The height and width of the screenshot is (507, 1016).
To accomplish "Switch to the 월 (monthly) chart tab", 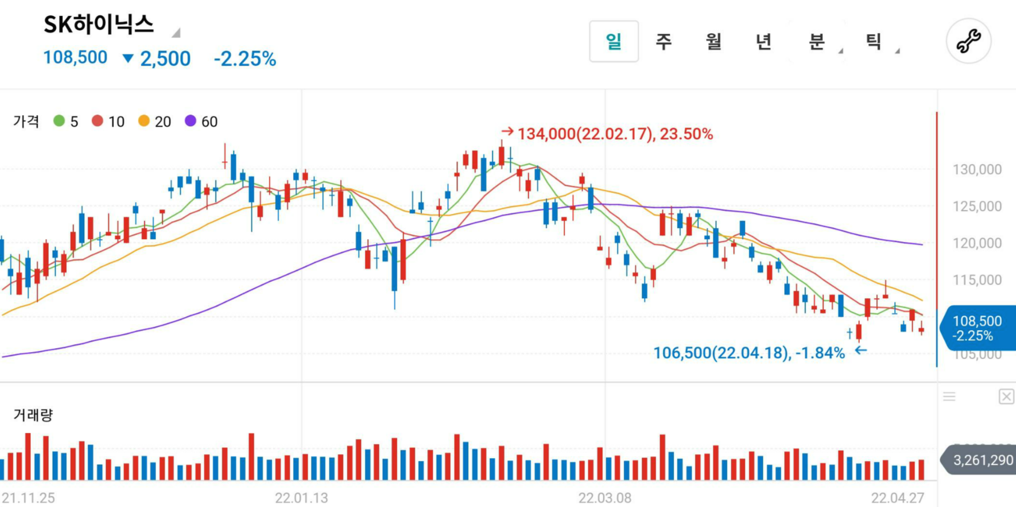I will pyautogui.click(x=713, y=41).
